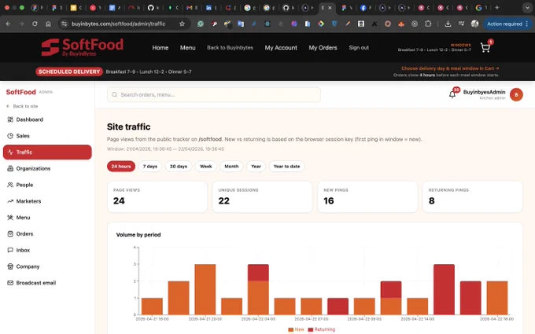Select Traffic in the admin sidebar
The height and width of the screenshot is (334, 535).
tap(47, 152)
